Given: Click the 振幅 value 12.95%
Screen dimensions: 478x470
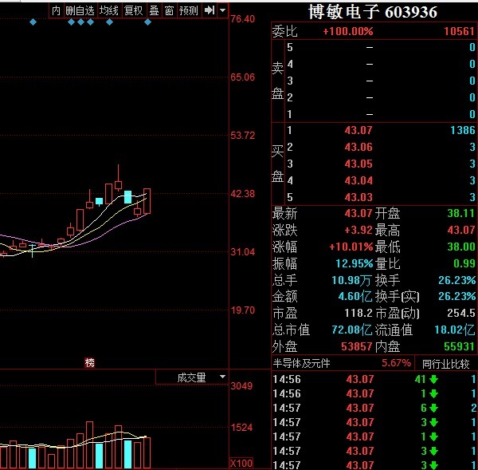Looking at the screenshot, I should [x=355, y=263].
